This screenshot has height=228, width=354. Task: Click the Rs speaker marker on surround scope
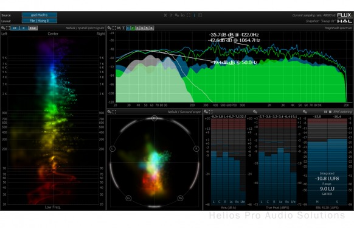coord(180,198)
